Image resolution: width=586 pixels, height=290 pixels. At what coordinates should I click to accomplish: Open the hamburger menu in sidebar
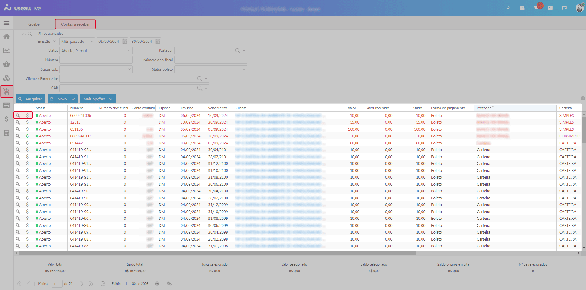click(x=6, y=23)
